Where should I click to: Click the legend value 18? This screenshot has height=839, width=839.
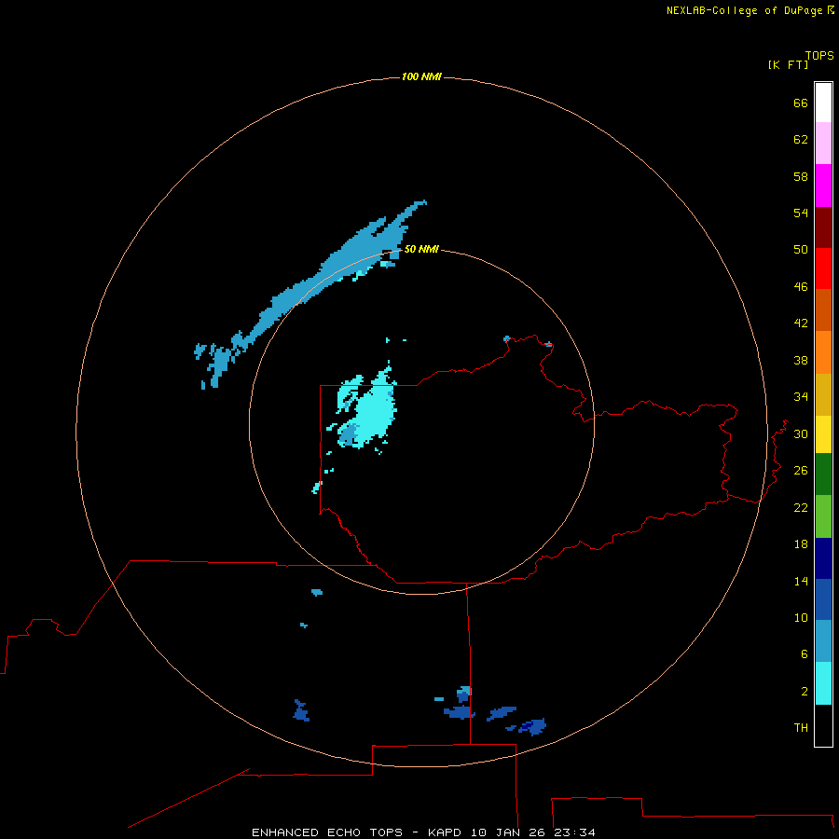[801, 544]
